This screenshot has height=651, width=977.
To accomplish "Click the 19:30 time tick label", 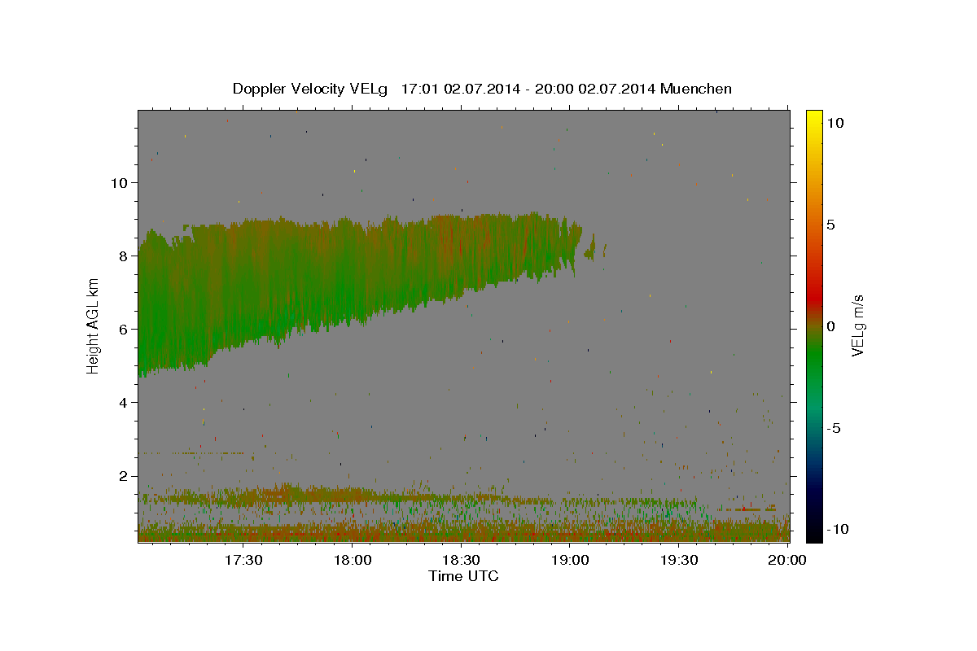I will click(679, 561).
